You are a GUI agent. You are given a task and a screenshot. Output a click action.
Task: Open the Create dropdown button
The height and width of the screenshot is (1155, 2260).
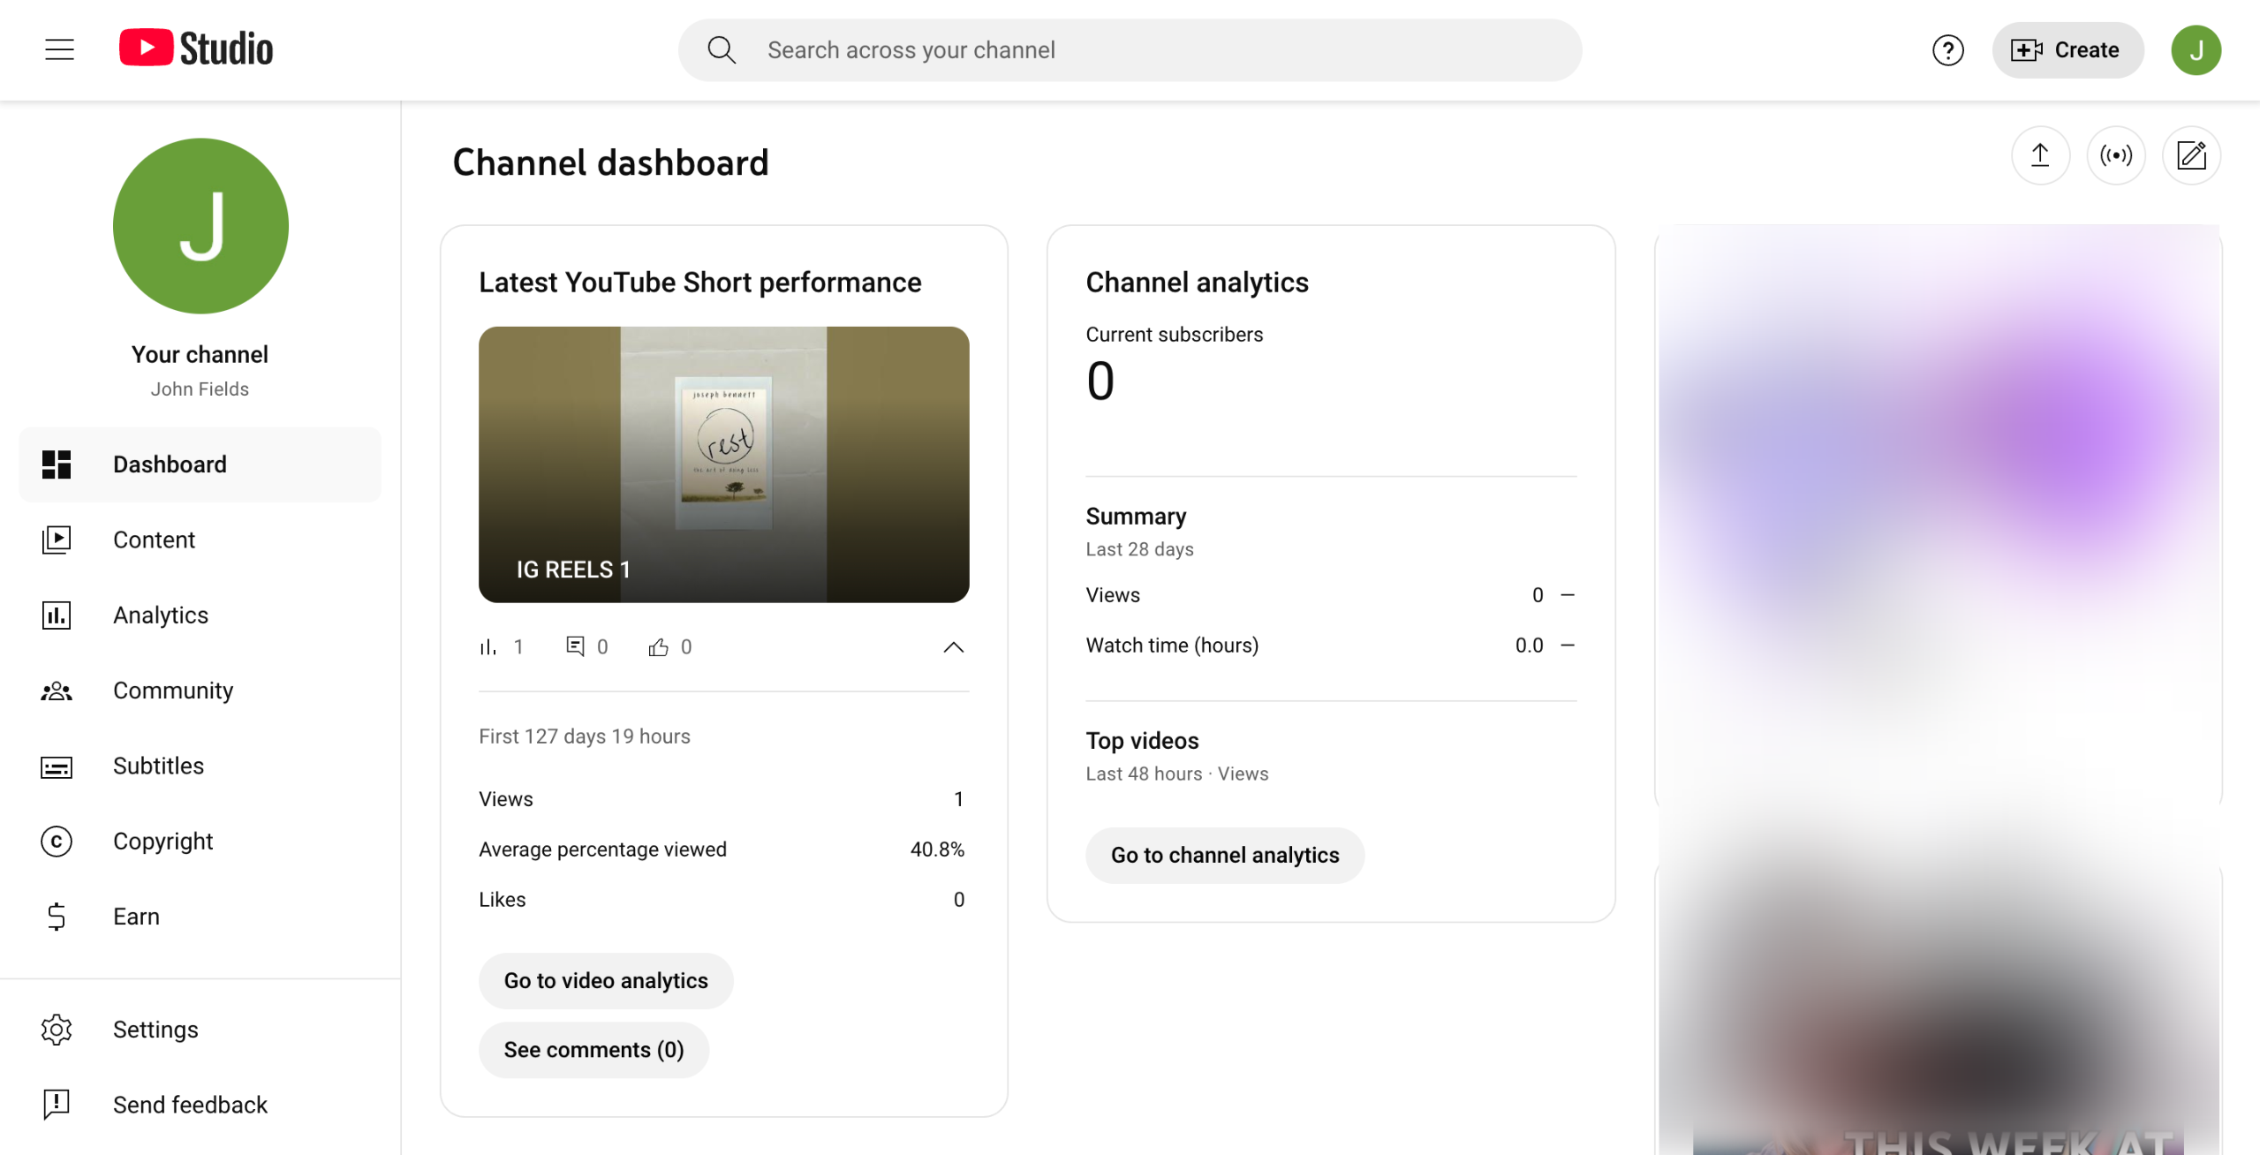tap(2067, 50)
